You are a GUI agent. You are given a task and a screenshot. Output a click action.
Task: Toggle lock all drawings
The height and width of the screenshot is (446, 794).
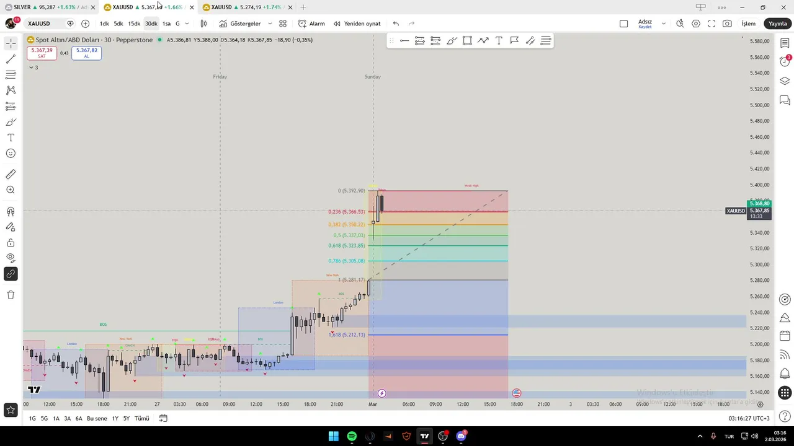click(x=11, y=243)
